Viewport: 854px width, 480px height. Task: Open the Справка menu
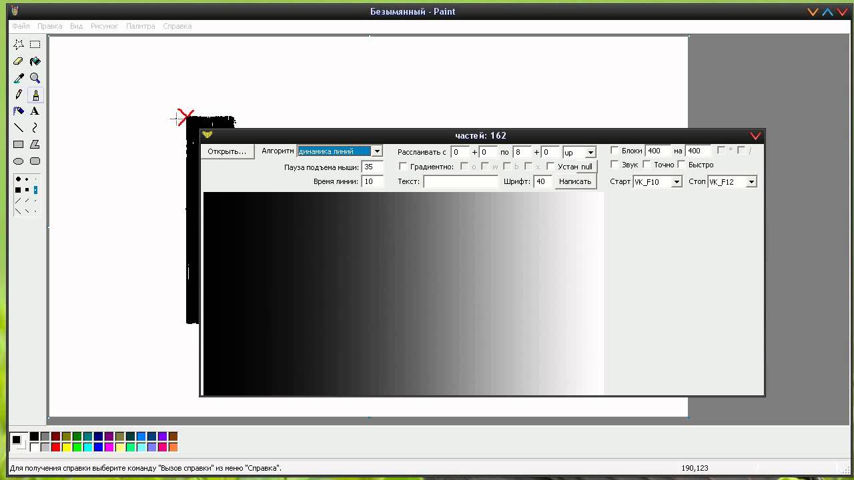pyautogui.click(x=177, y=26)
